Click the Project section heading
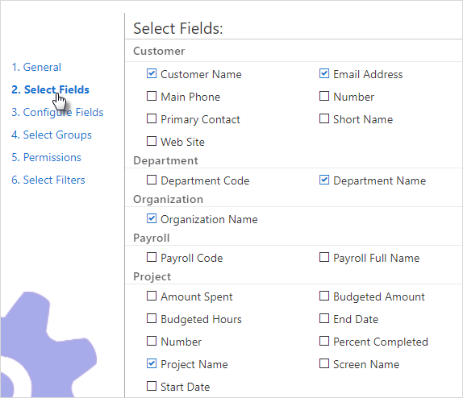This screenshot has width=463, height=398. pos(152,276)
